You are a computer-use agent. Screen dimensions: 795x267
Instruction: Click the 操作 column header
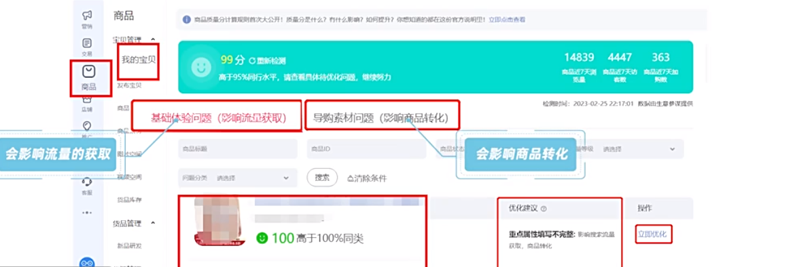(646, 208)
